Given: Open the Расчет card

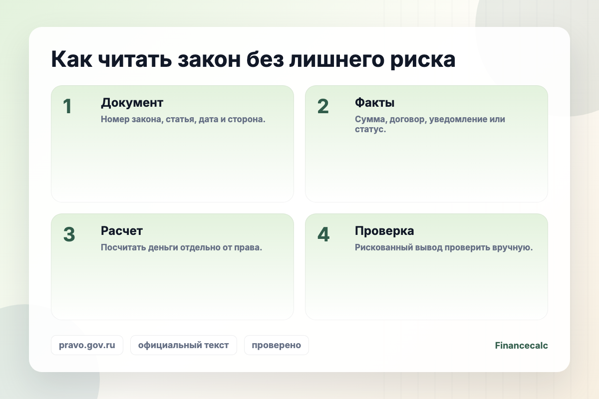Looking at the screenshot, I should point(172,267).
